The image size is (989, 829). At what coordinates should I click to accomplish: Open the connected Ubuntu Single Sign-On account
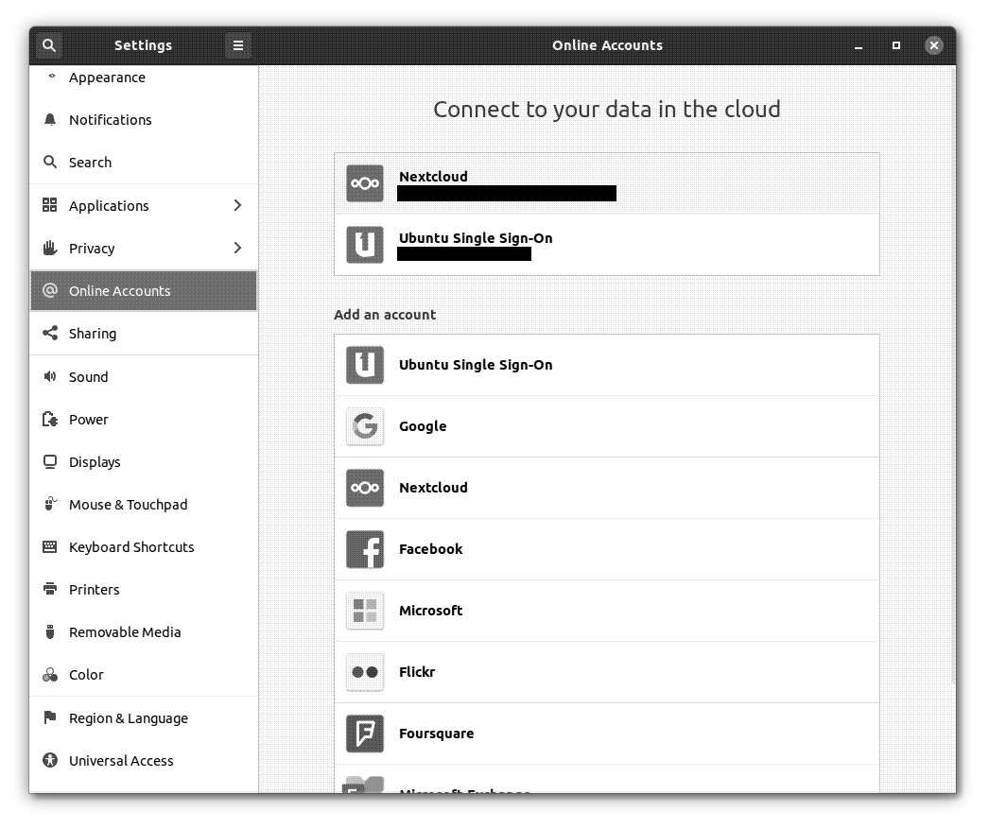607,245
